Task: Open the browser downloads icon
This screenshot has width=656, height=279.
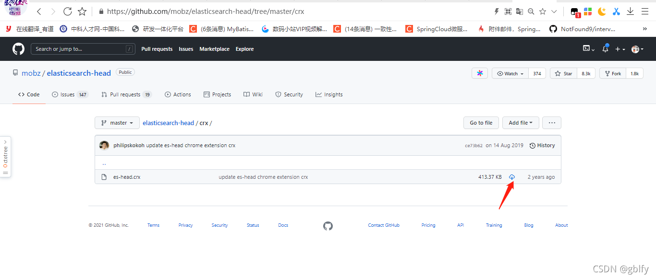Action: (x=630, y=11)
